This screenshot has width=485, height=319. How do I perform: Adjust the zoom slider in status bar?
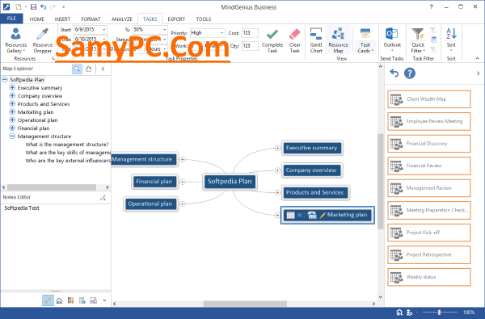439,313
